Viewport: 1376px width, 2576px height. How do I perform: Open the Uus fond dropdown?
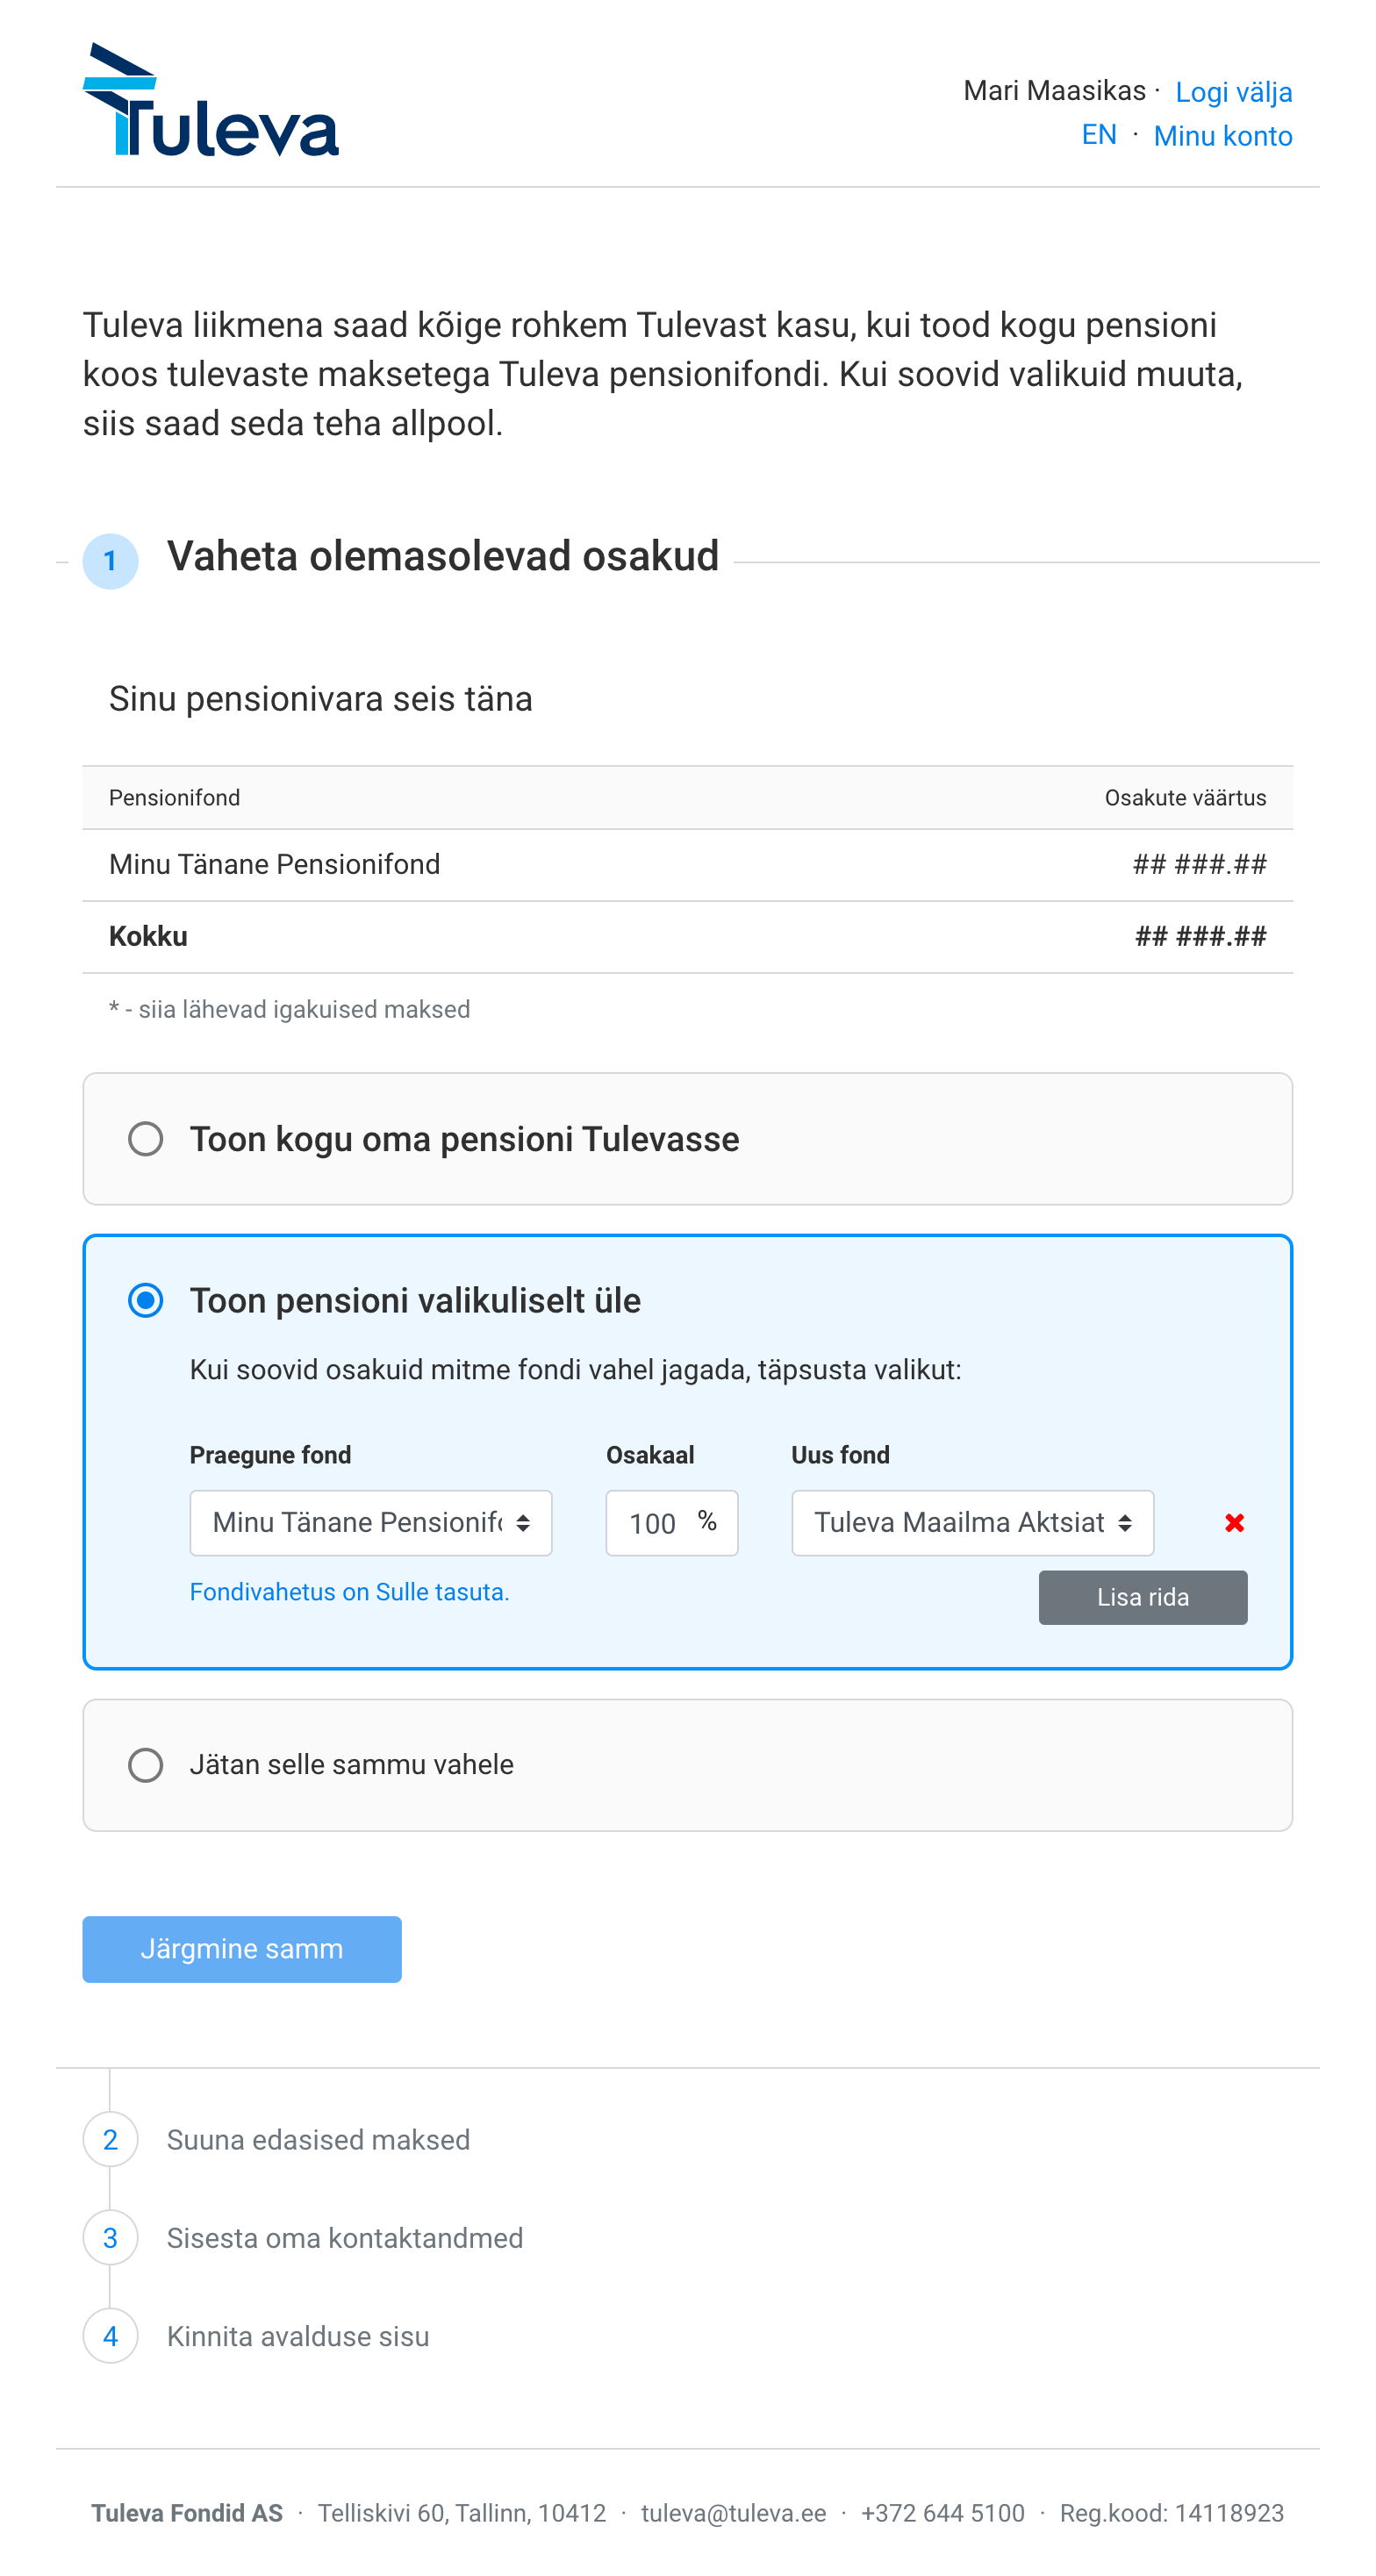click(x=972, y=1523)
